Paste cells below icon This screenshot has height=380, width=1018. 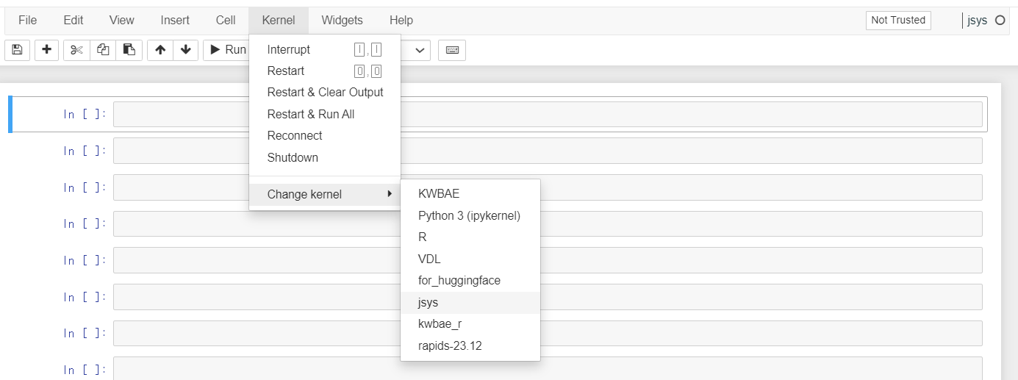[x=129, y=50]
